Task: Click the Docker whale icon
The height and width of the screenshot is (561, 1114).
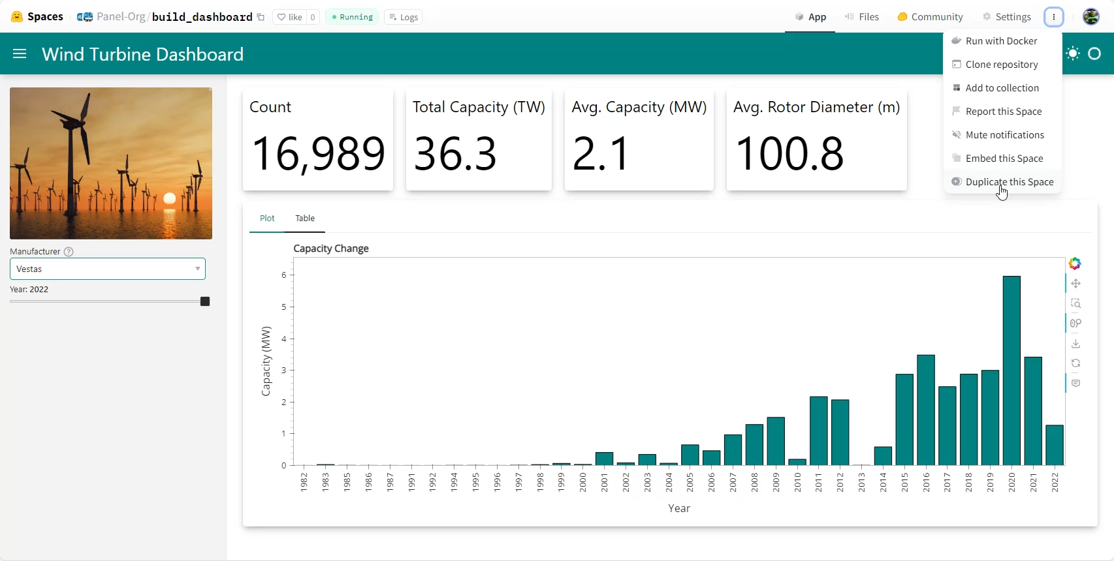Action: [956, 40]
